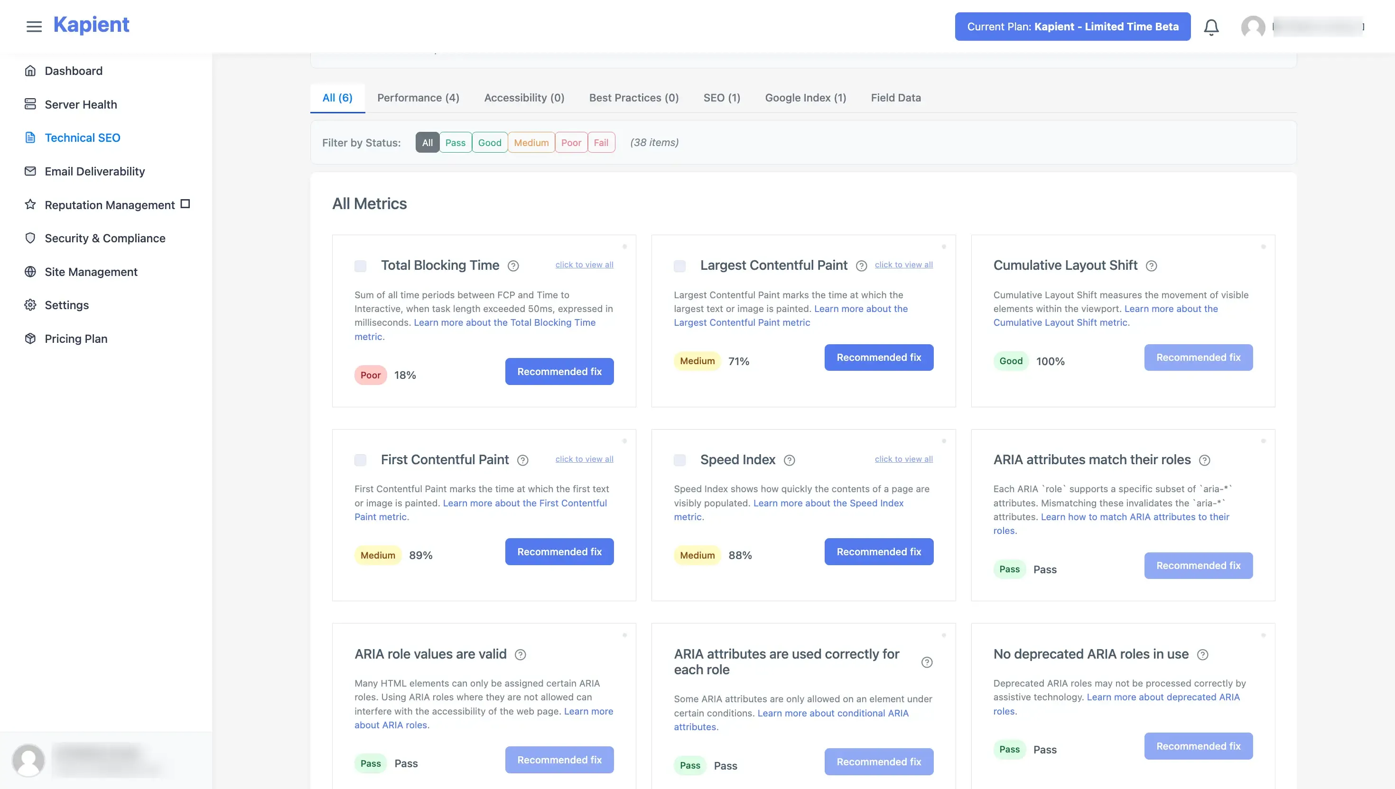The width and height of the screenshot is (1395, 789).
Task: Click the notification bell icon
Action: click(x=1211, y=27)
